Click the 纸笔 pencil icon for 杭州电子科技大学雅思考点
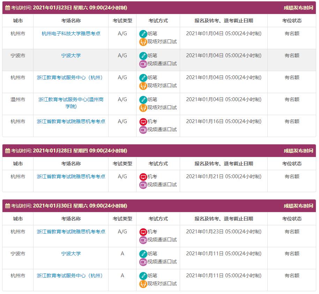Viewport: 319px width, 294px height. click(x=143, y=34)
